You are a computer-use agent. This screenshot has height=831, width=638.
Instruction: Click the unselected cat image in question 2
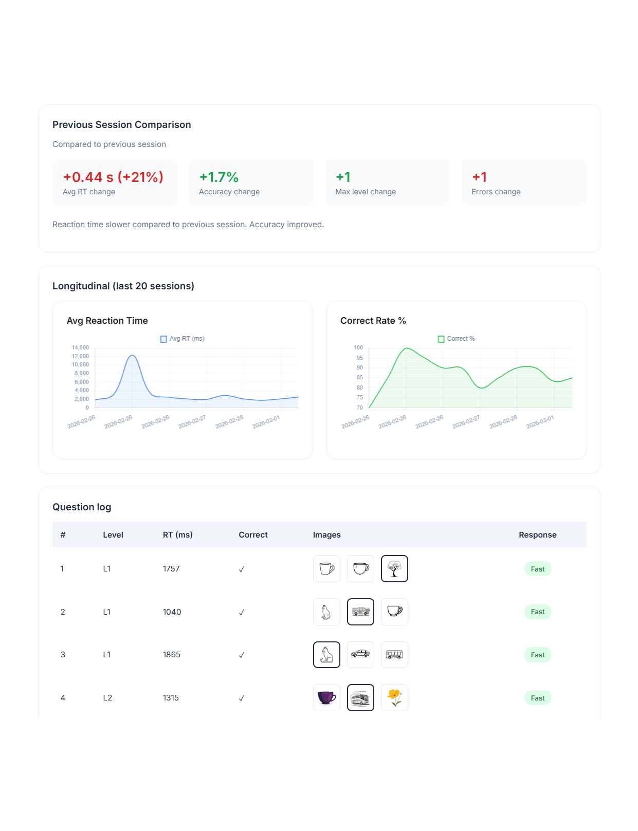coord(326,612)
